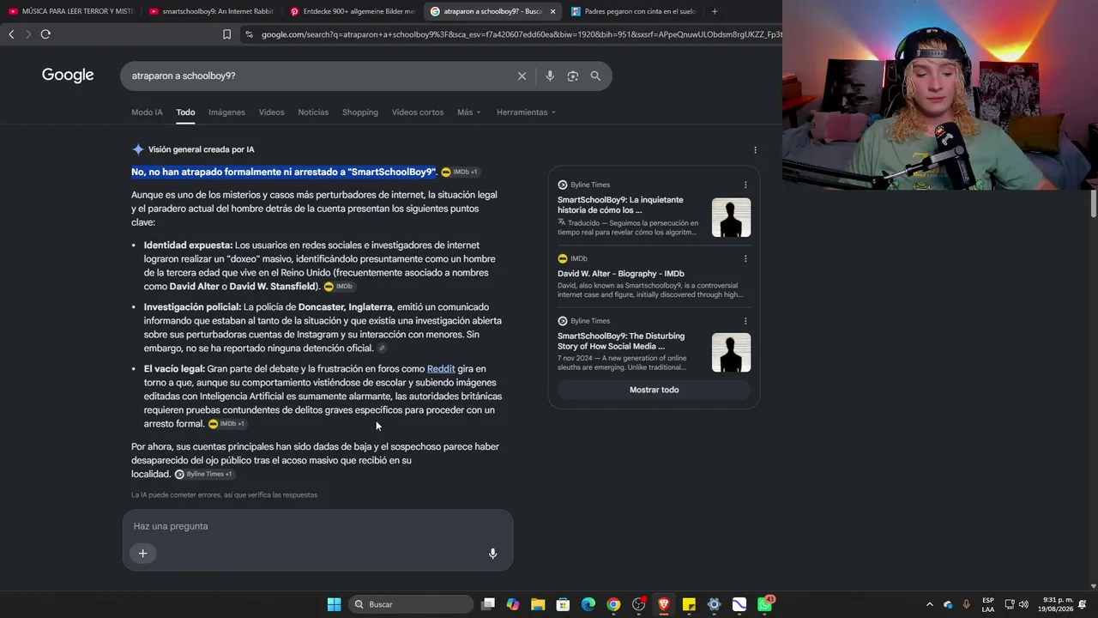Open 'David W. Alter - Biography - IMDb'
The width and height of the screenshot is (1098, 618).
pos(620,274)
